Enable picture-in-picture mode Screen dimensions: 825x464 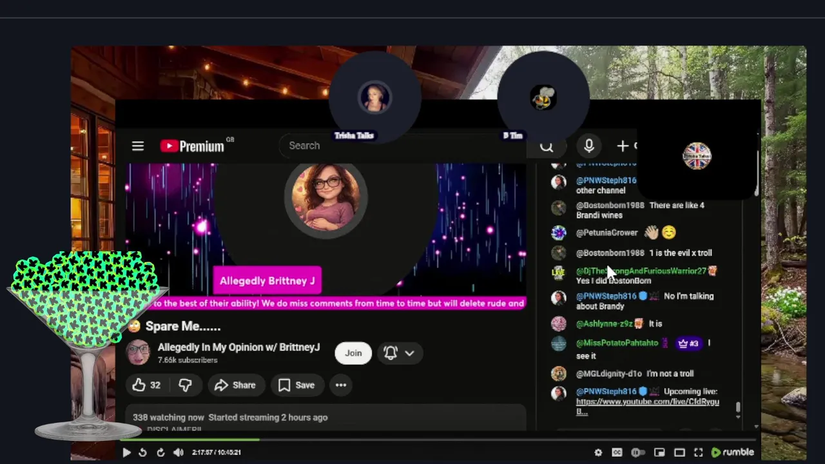point(659,452)
